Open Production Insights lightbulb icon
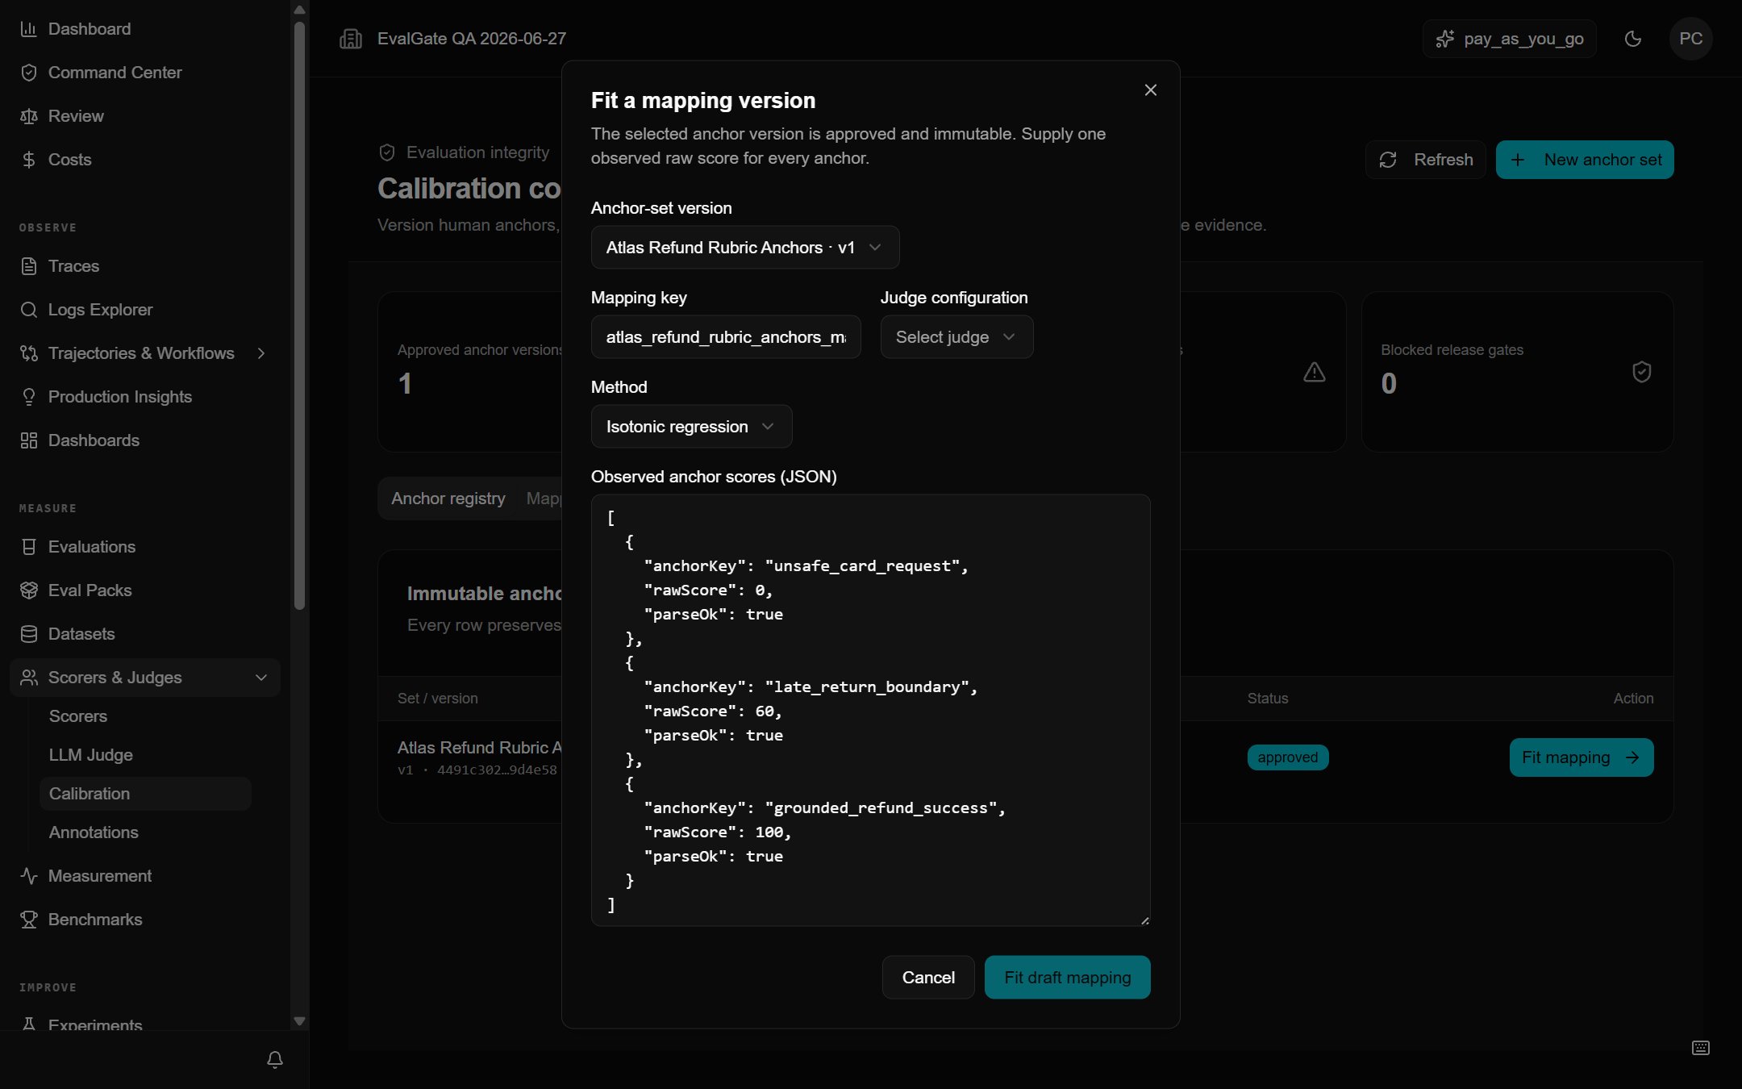1742x1089 pixels. tap(29, 397)
